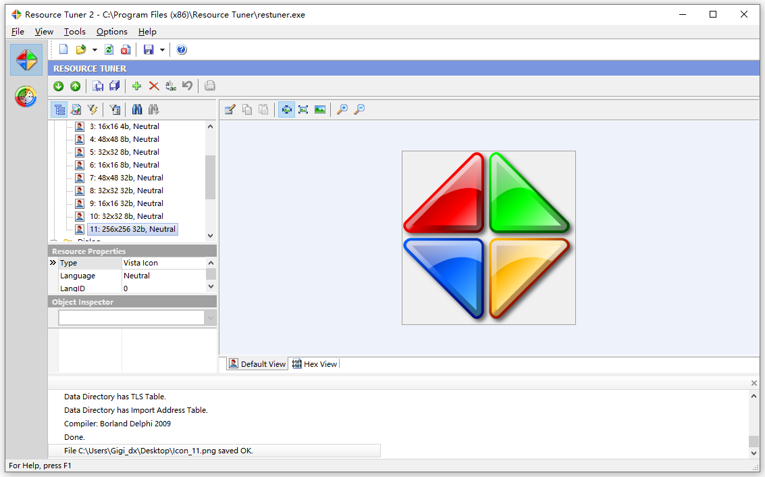The image size is (765, 477).
Task: Print using the grayed printer icon
Action: (x=210, y=86)
